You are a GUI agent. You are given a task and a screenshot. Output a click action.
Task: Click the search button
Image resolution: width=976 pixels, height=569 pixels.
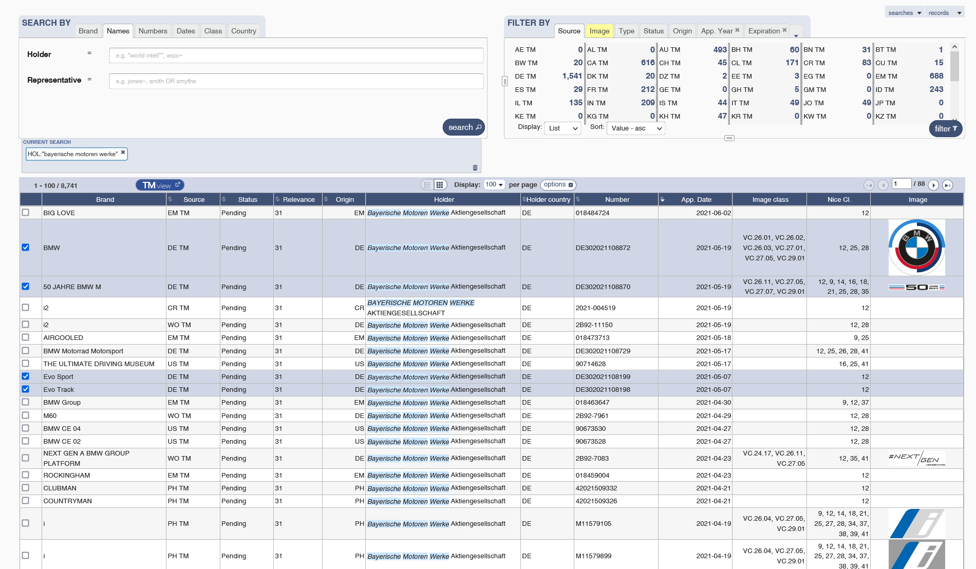click(x=464, y=127)
